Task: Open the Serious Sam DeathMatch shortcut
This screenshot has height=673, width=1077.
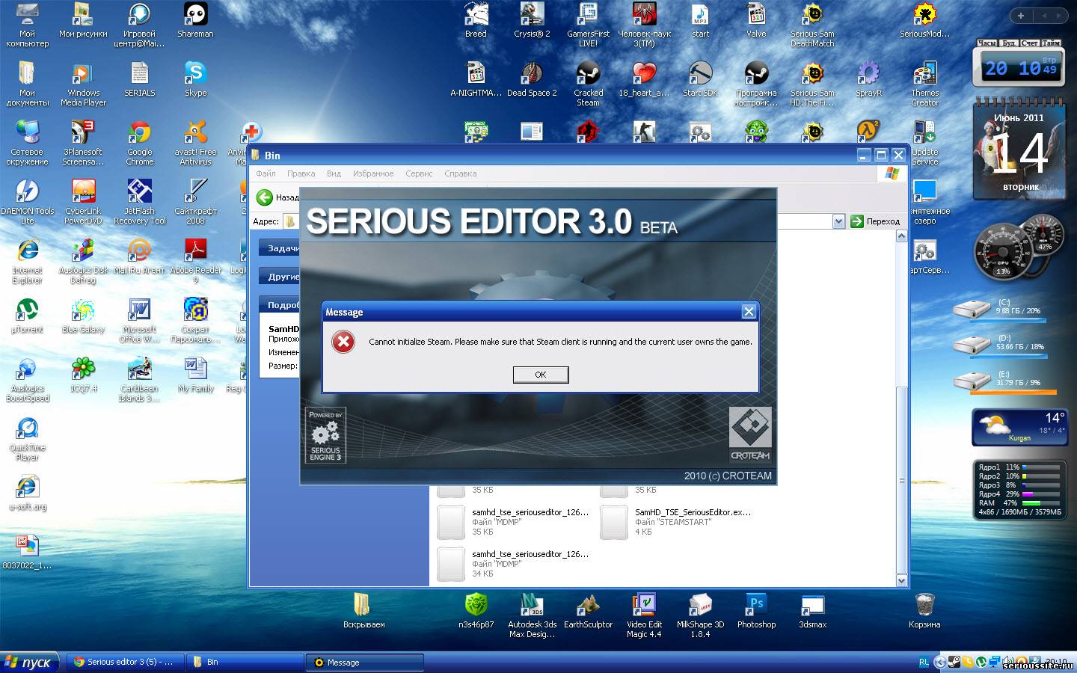Action: (x=812, y=25)
